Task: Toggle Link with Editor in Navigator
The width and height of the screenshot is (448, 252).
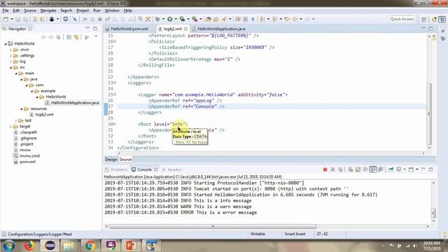Action: [76, 37]
